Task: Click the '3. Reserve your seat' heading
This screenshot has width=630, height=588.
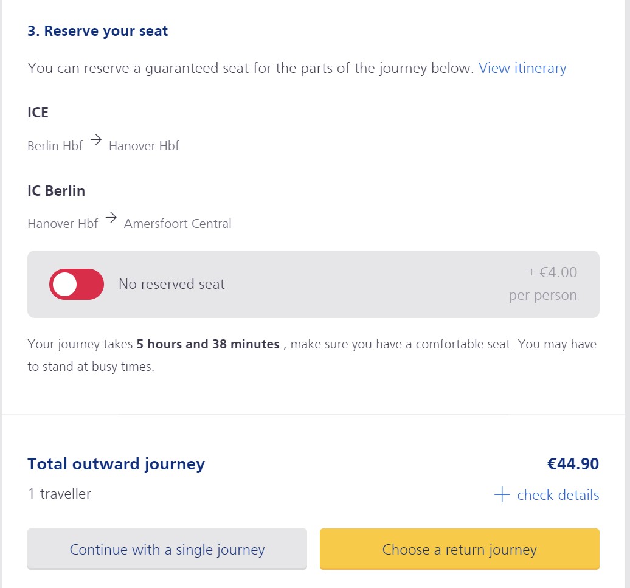Action: (x=98, y=31)
